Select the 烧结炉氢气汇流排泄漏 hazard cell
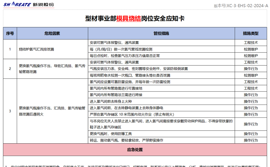 (x=52, y=49)
